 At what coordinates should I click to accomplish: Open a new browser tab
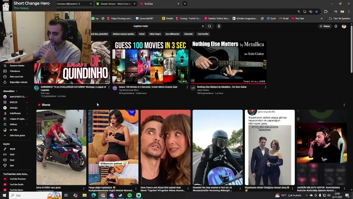click(185, 4)
